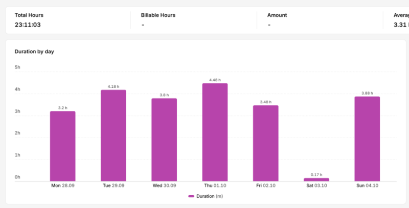Click the Mon 28.09 axis label
This screenshot has width=409, height=208.
click(62, 186)
